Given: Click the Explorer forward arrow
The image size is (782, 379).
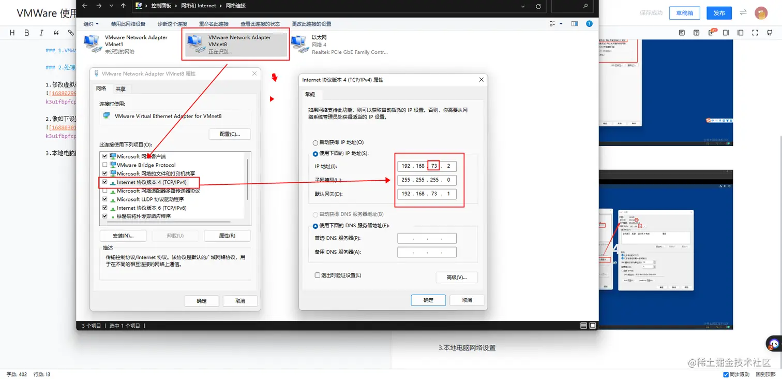Looking at the screenshot, I should tap(99, 6).
